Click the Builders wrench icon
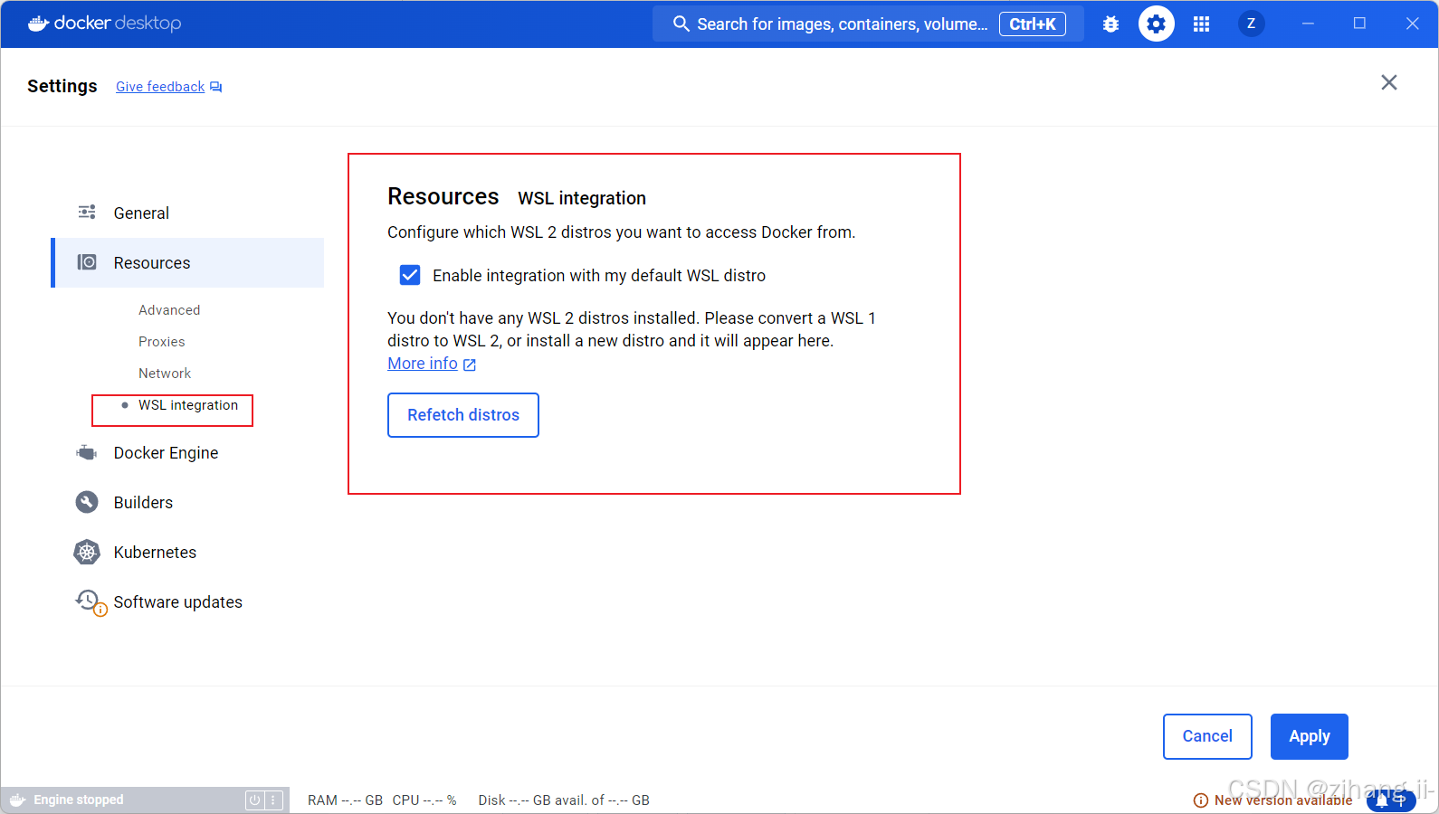This screenshot has height=814, width=1439. pos(87,502)
